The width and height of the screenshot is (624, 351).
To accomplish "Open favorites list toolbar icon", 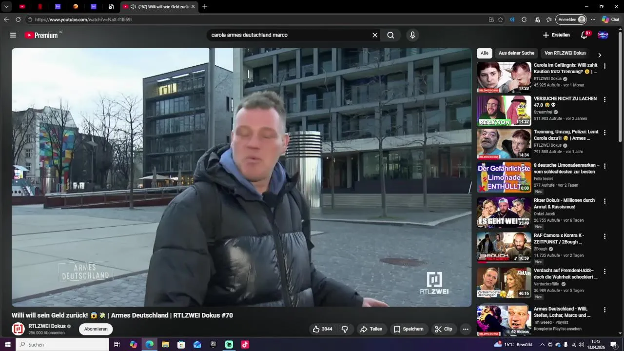I will click(549, 19).
